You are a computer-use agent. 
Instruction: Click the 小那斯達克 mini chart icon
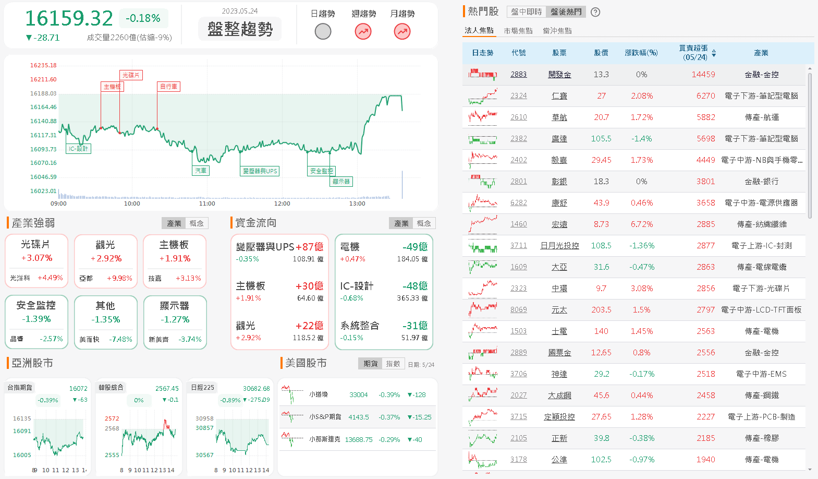(x=292, y=439)
